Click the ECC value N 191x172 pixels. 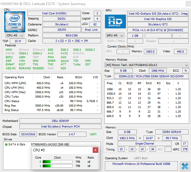tap(186, 71)
